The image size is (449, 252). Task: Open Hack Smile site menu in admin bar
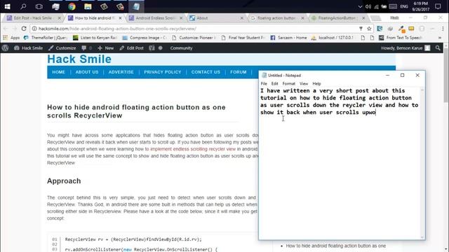(x=28, y=48)
